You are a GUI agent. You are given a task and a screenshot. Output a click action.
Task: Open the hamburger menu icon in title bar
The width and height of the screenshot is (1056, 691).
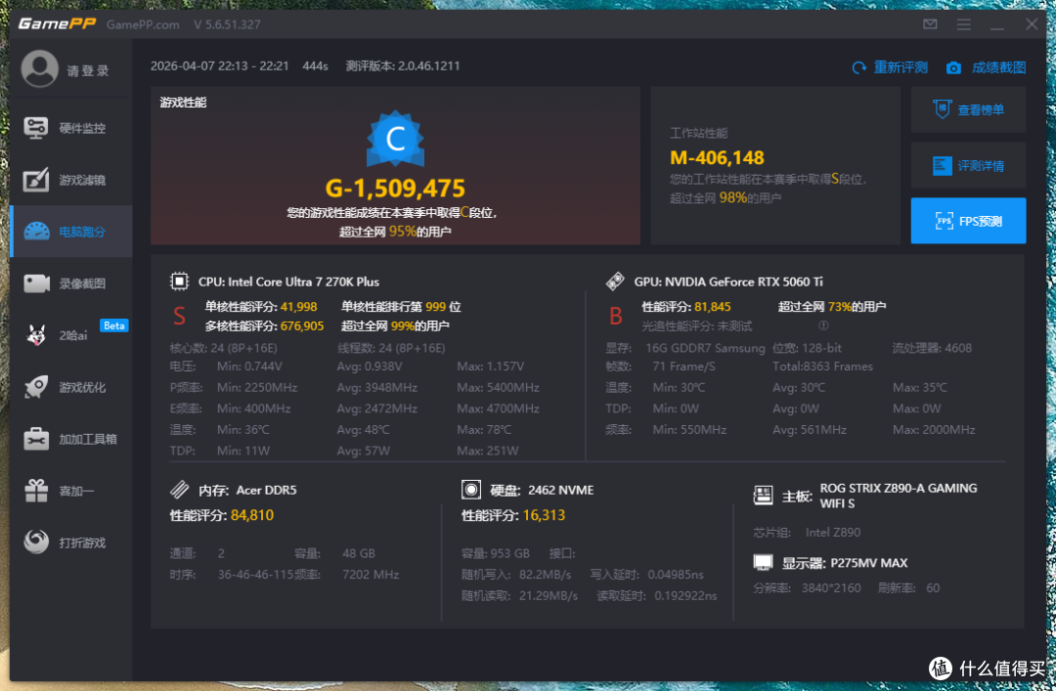(x=964, y=24)
